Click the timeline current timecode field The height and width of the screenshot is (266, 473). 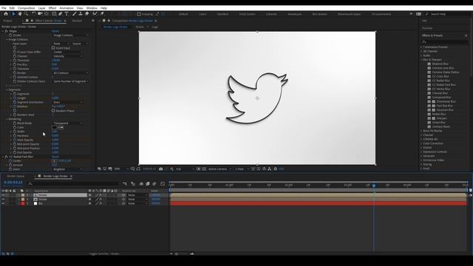(x=13, y=183)
